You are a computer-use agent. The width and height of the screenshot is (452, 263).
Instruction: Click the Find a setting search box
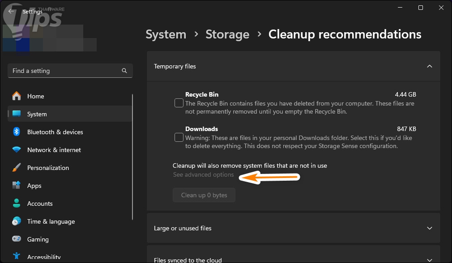65,71
